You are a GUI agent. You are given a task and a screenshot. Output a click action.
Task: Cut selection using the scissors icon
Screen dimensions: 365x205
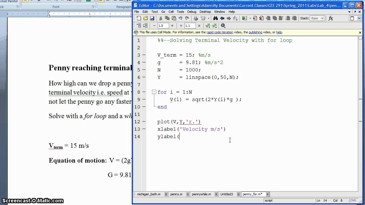point(161,18)
